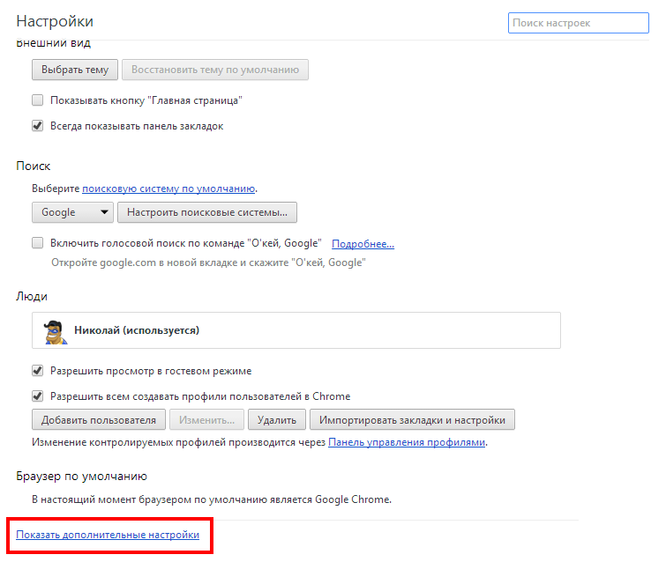Open the поисковую систему по умолчанию link

click(x=168, y=189)
